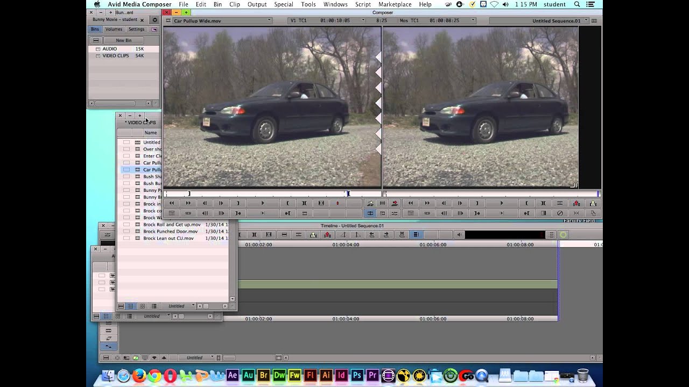Open the VIDEO CLIPS bin in the project list
Screen dimensions: 689x387
(116, 56)
